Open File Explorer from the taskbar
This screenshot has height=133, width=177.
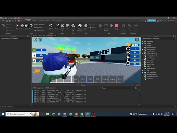click(x=48, y=114)
